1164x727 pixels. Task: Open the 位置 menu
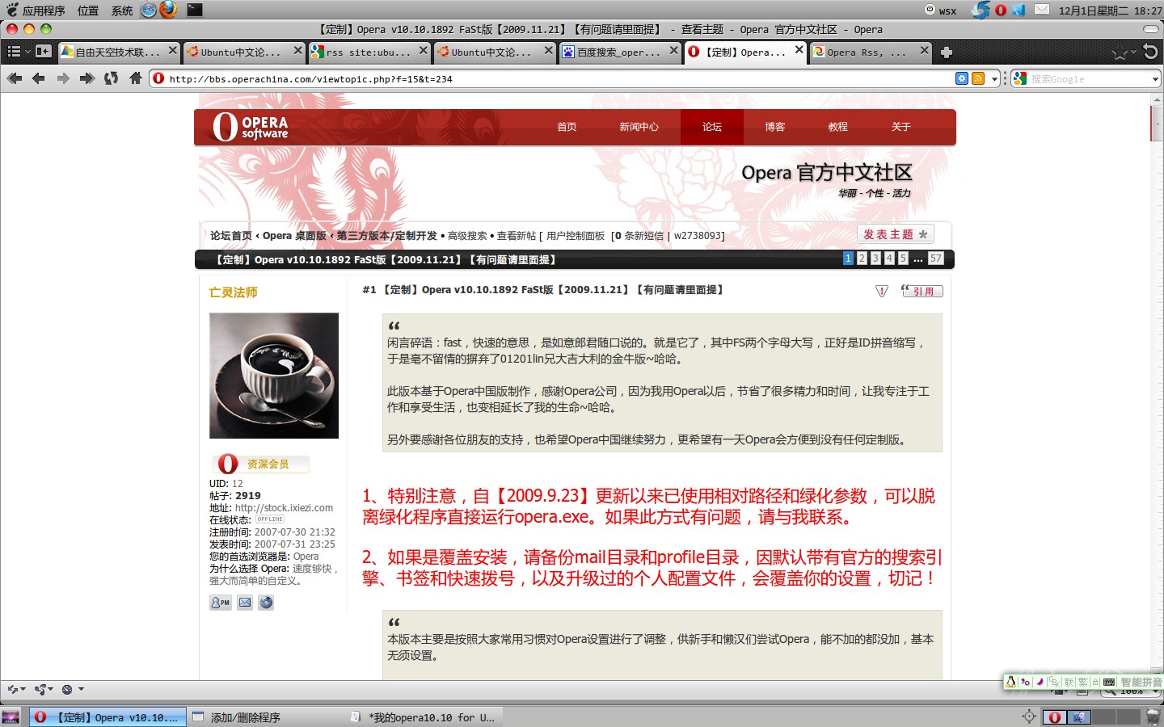click(88, 11)
